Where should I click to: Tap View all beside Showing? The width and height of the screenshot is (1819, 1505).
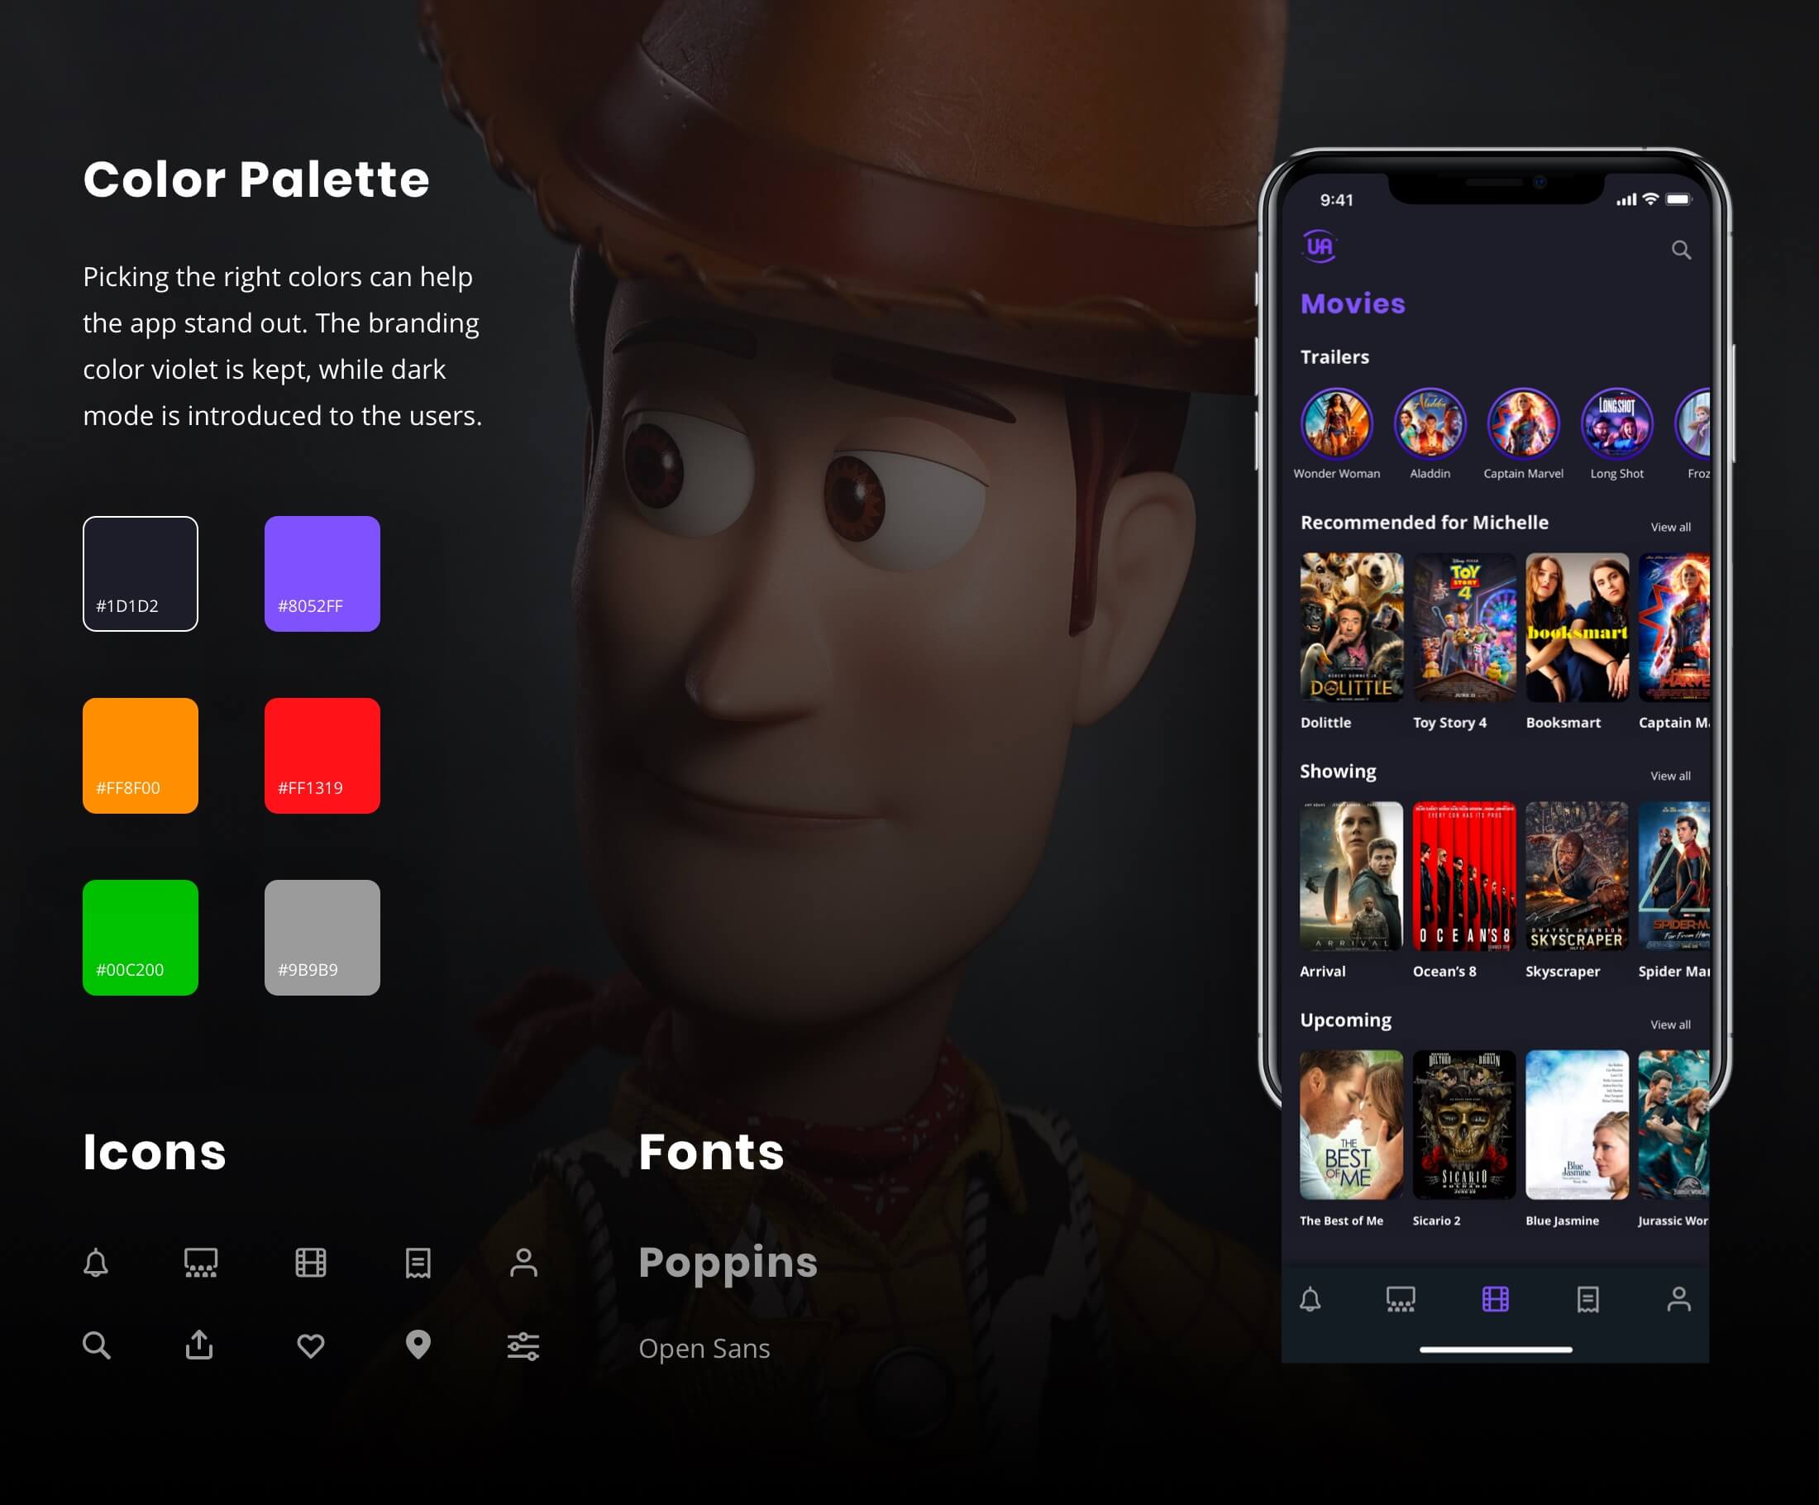tap(1670, 776)
